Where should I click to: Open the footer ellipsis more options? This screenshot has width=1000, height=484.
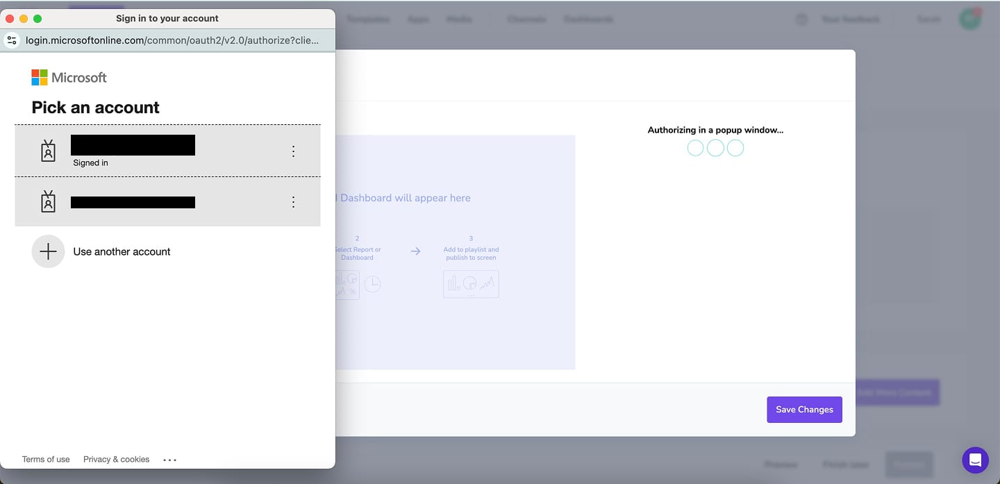[169, 460]
